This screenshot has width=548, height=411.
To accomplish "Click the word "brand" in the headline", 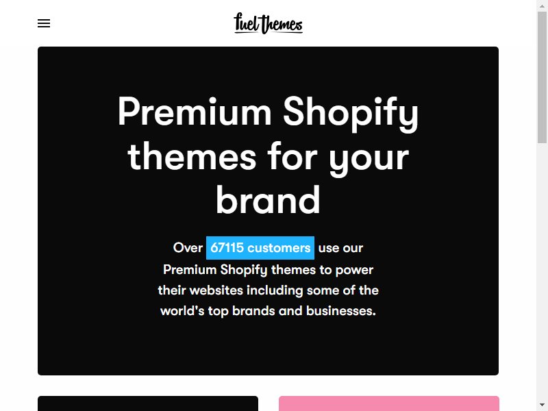I will click(268, 200).
